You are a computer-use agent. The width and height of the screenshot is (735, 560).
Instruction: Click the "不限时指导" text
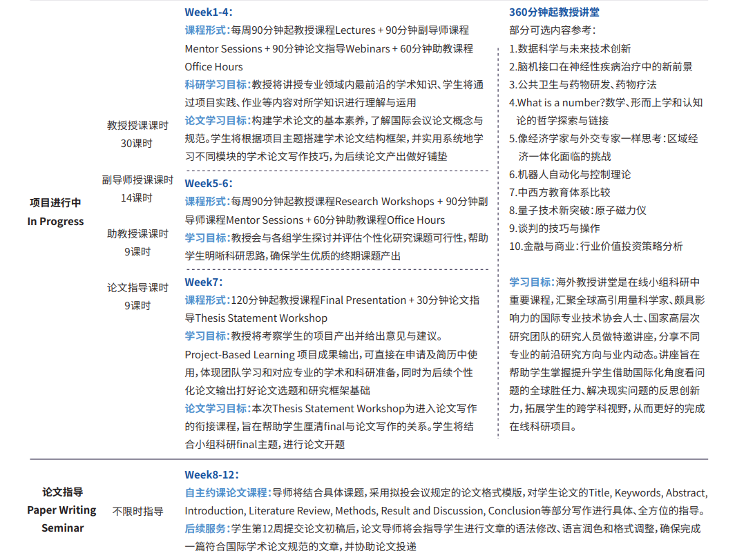click(x=138, y=511)
